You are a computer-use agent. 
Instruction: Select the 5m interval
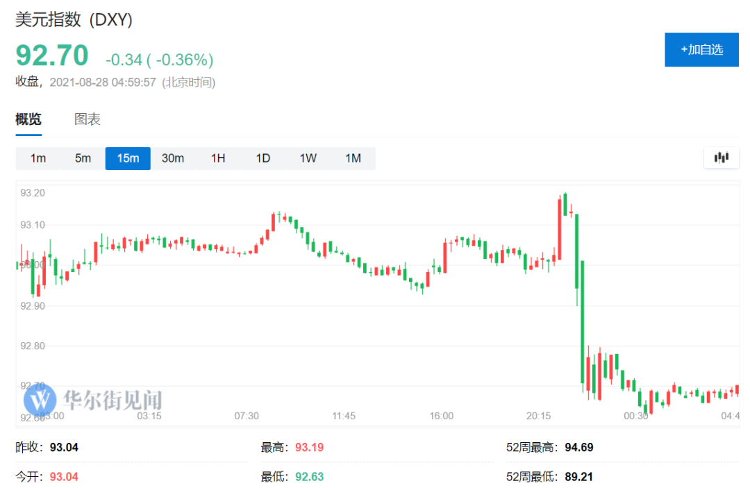pos(83,158)
